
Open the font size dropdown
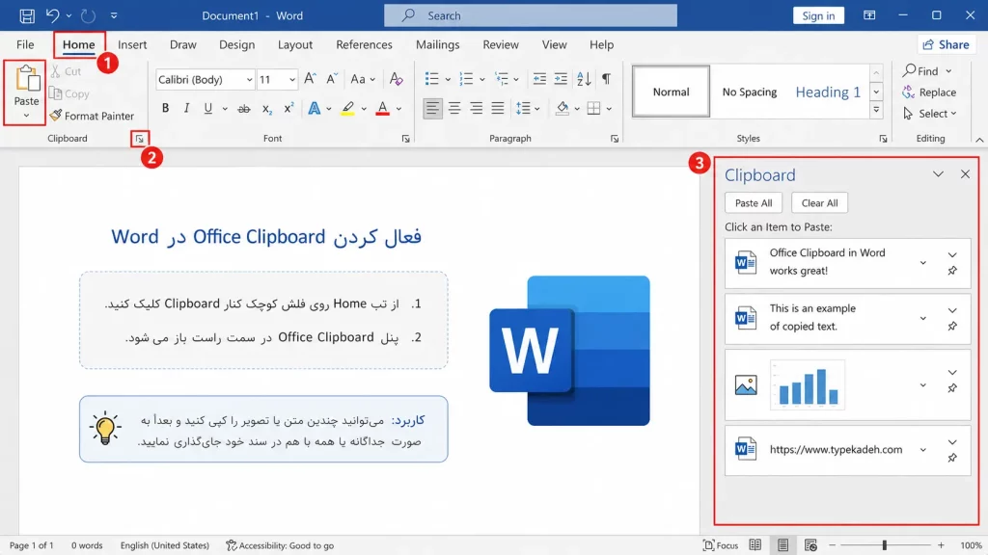click(x=291, y=80)
